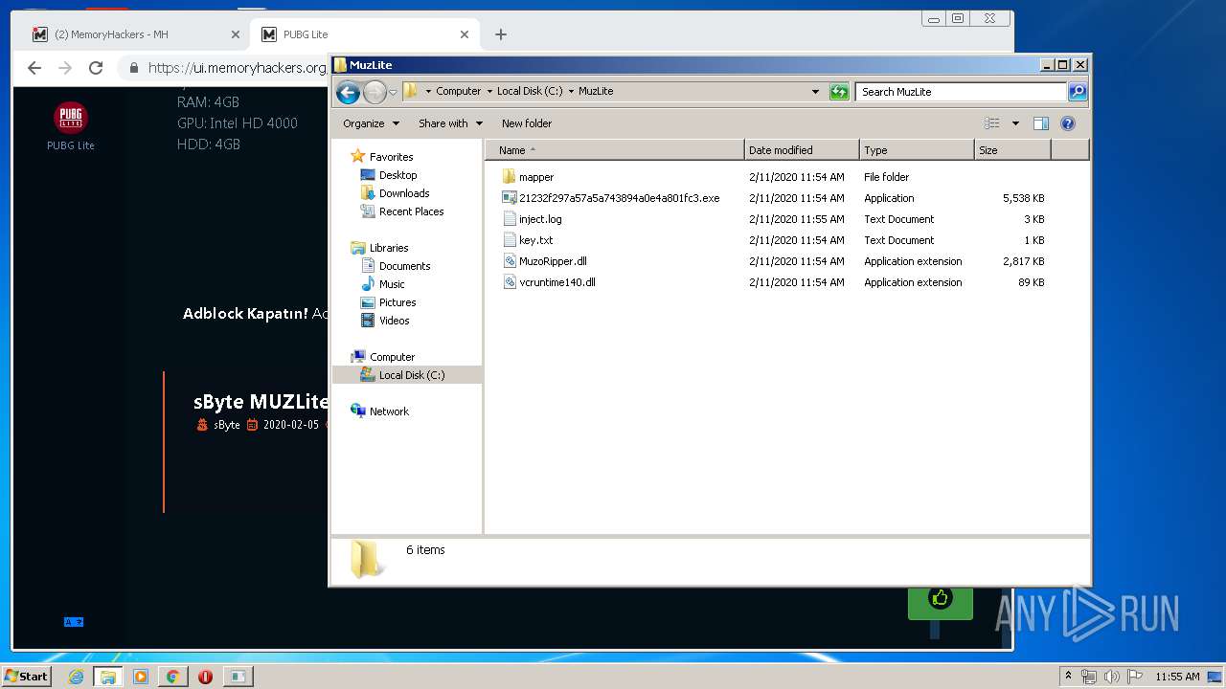Viewport: 1226px width, 689px height.
Task: Click the browser forward arrow
Action: [65, 68]
